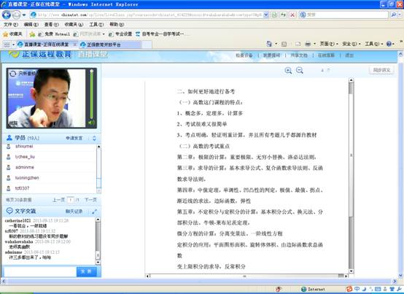This screenshot has width=404, height=294.
Task: Click the 聊天记录 chat history link
Action: (x=74, y=212)
